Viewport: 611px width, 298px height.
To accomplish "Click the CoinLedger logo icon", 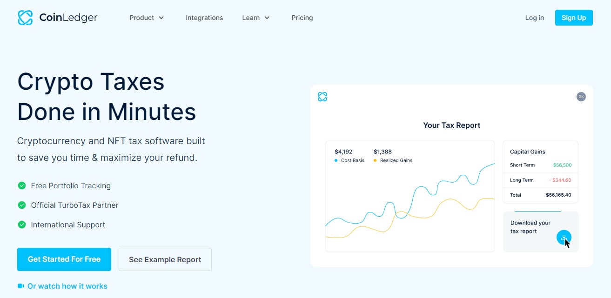I will point(25,17).
